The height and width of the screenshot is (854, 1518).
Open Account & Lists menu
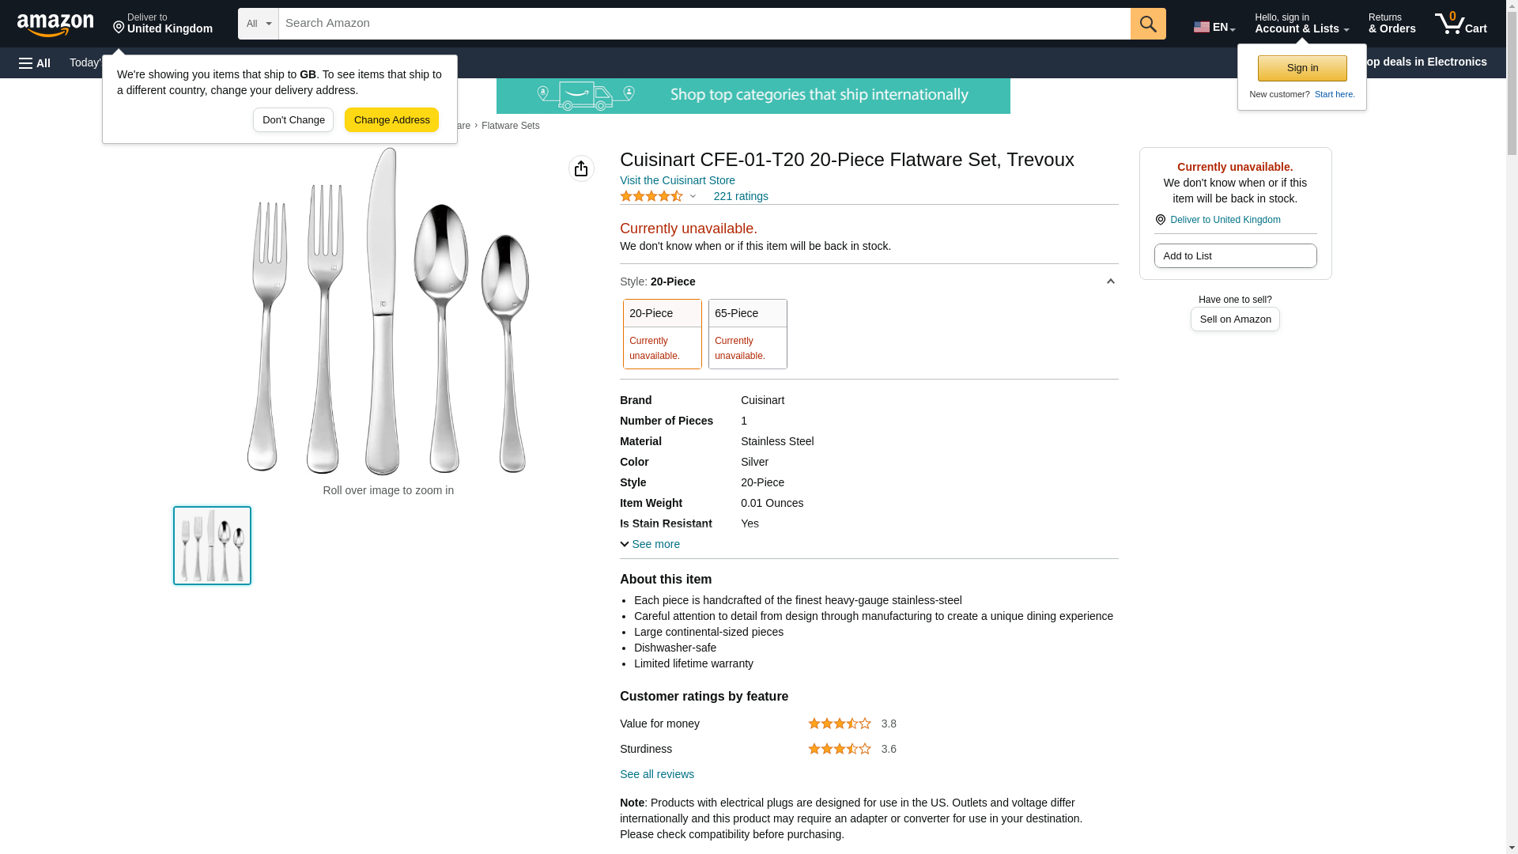coord(1301,24)
